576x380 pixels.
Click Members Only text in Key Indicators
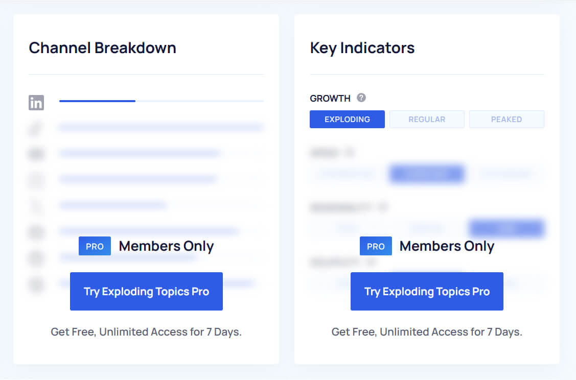(447, 246)
